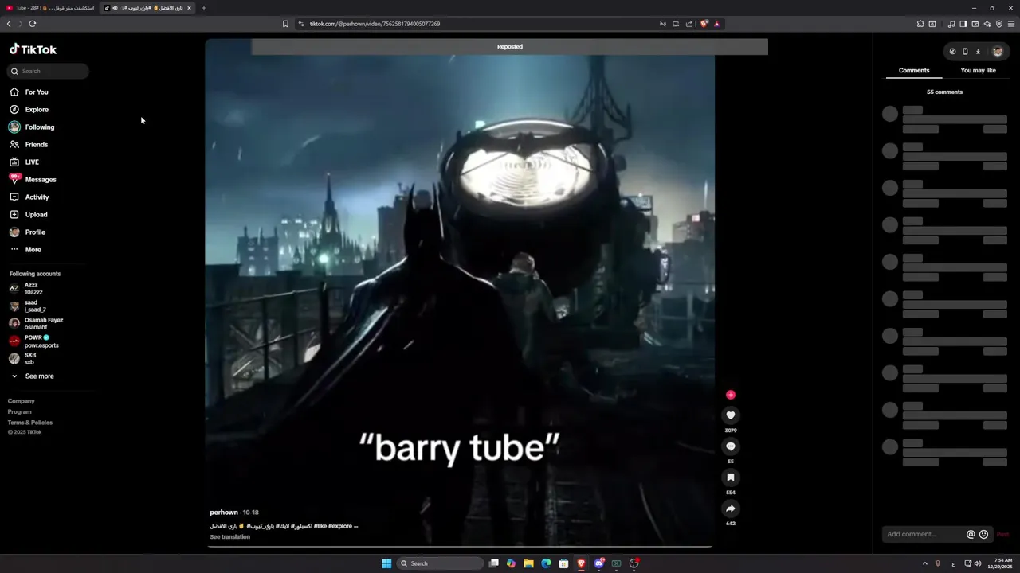The image size is (1020, 573).
Task: Open Microsoft Edge from taskbar
Action: (546, 563)
